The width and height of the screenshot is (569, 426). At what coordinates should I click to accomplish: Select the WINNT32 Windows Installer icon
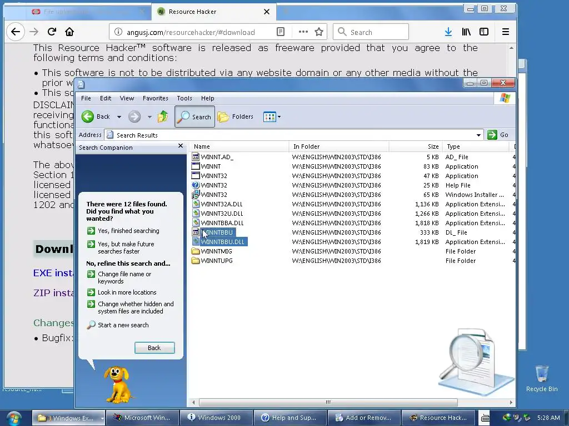tap(196, 195)
